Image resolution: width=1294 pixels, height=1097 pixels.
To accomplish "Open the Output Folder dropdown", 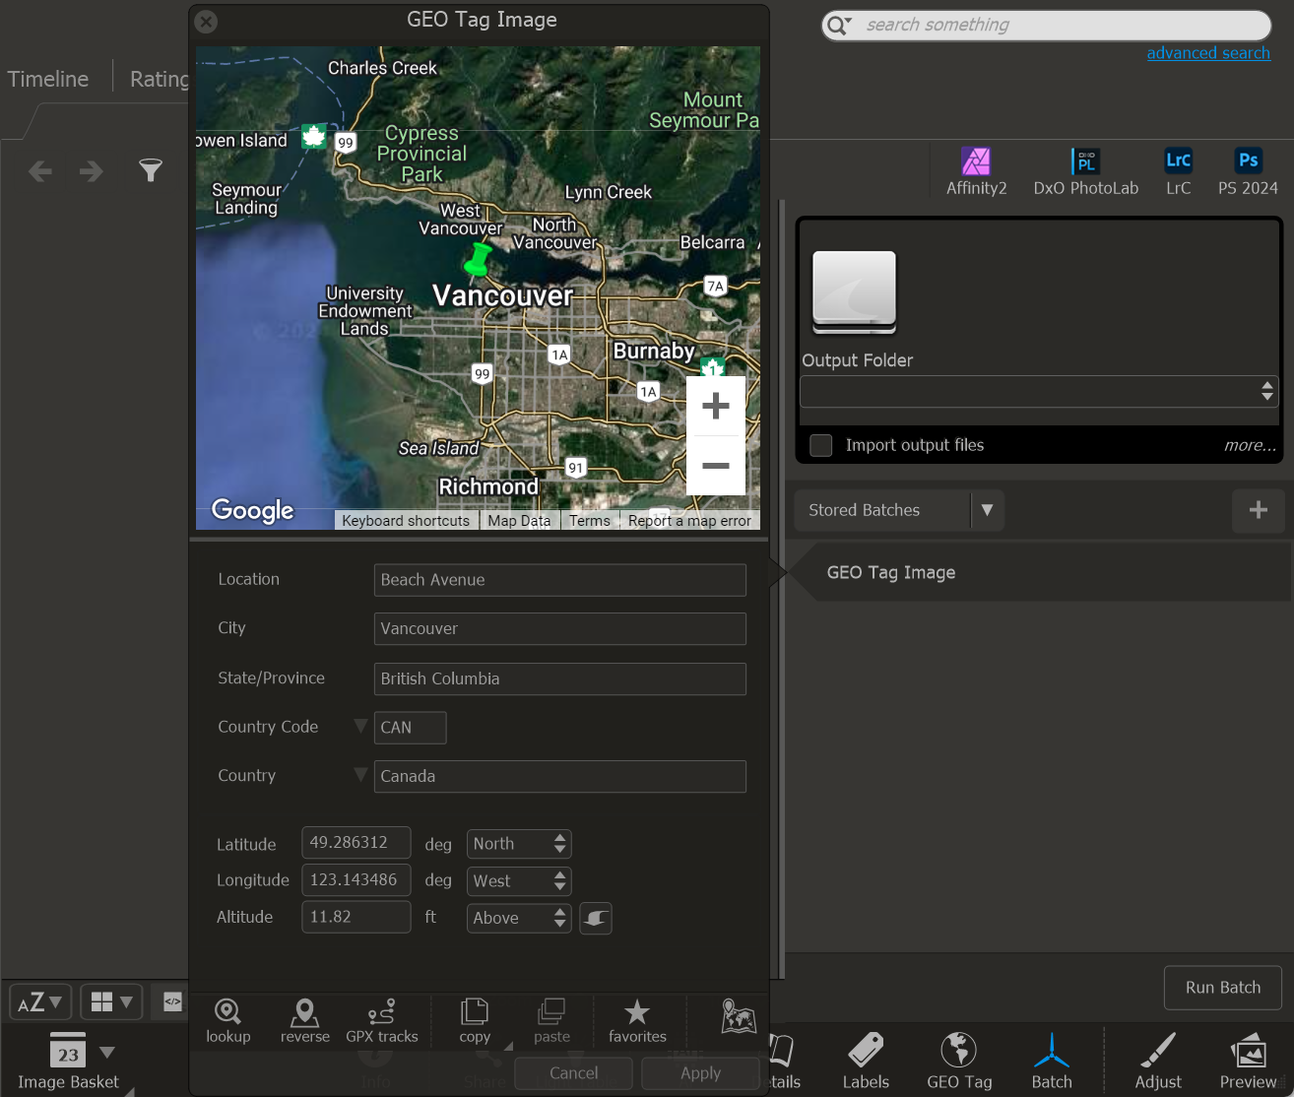I will 1039,392.
